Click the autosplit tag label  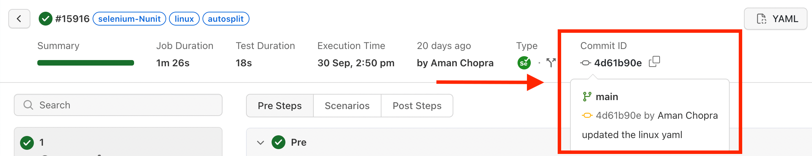point(226,19)
